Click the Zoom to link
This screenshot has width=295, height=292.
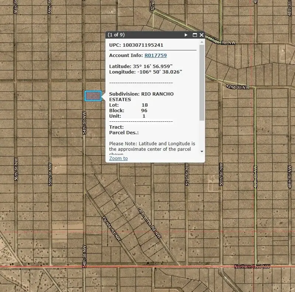point(118,159)
